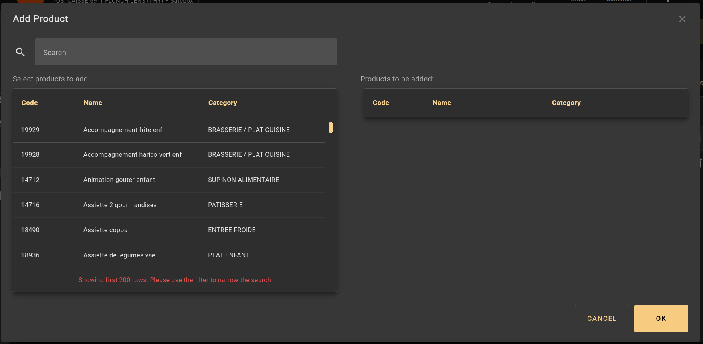Close the Add Product dialog
The width and height of the screenshot is (703, 344).
click(x=682, y=19)
